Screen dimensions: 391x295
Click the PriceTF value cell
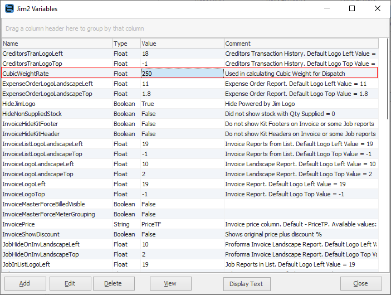coord(182,224)
